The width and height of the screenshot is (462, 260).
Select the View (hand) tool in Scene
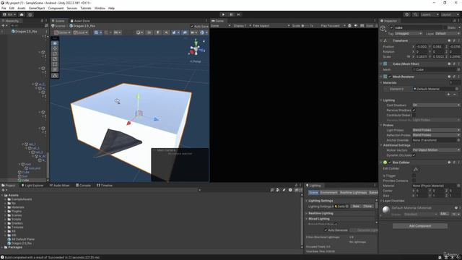coord(55,43)
